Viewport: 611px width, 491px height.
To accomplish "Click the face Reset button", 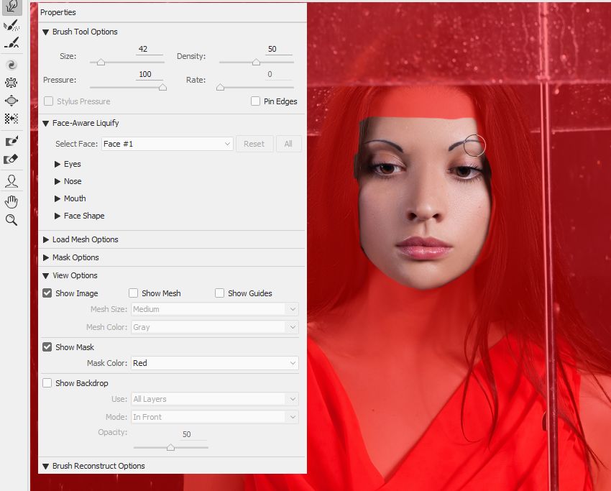I will point(254,144).
